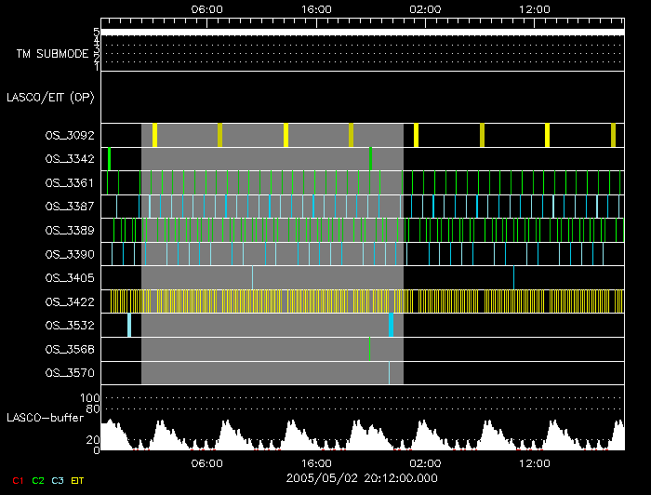
Task: Click the 12:00 label on the top axis
Action: click(x=535, y=8)
